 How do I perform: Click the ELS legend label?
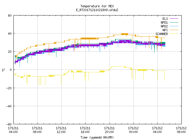click(165, 19)
